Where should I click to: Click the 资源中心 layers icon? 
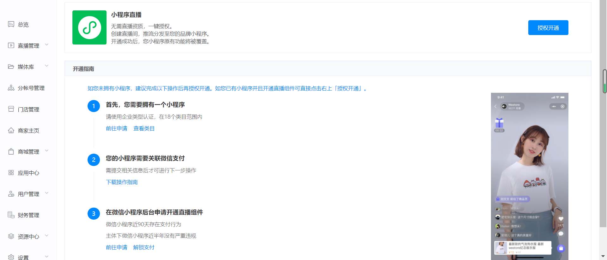(x=11, y=236)
